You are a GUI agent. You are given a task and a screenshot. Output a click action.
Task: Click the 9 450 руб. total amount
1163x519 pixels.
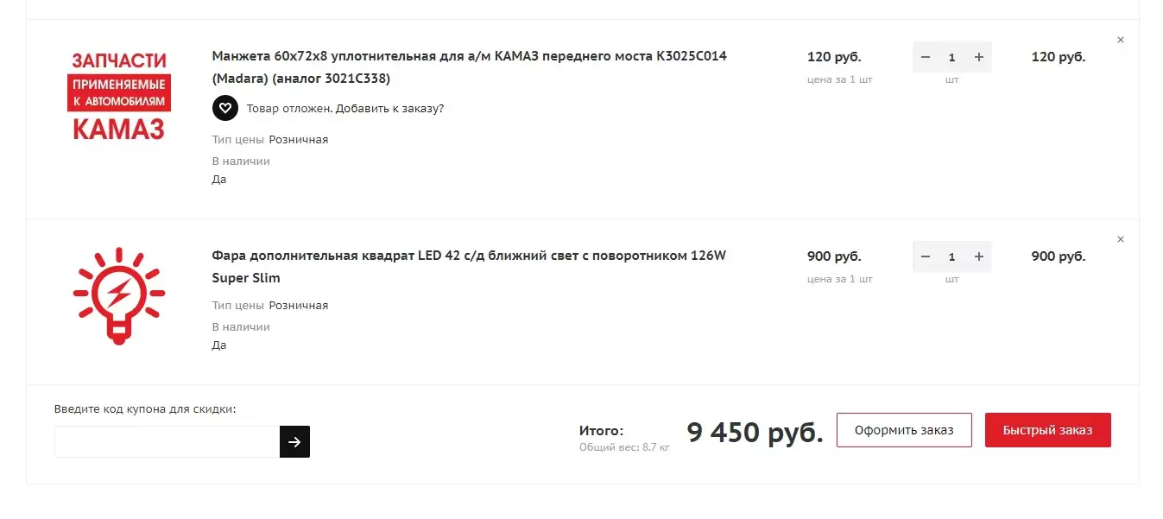tap(755, 432)
